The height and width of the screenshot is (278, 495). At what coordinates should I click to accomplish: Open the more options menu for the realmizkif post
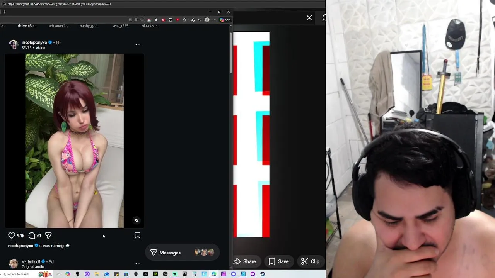[x=138, y=264]
